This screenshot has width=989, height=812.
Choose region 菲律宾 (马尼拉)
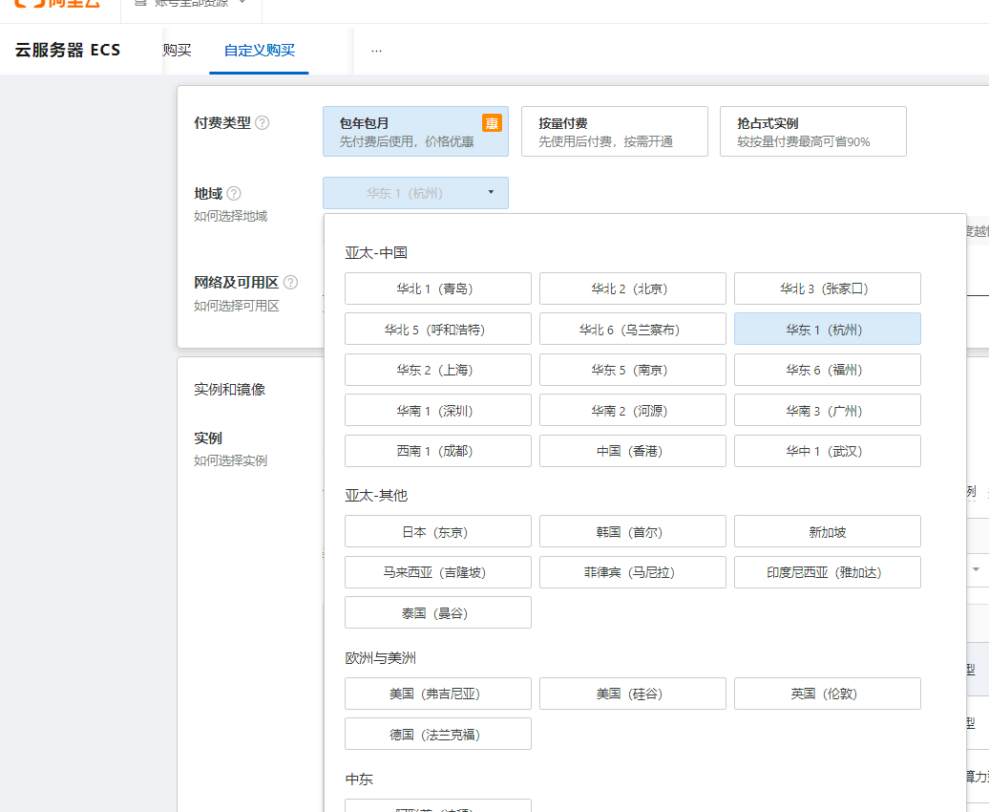pyautogui.click(x=633, y=572)
